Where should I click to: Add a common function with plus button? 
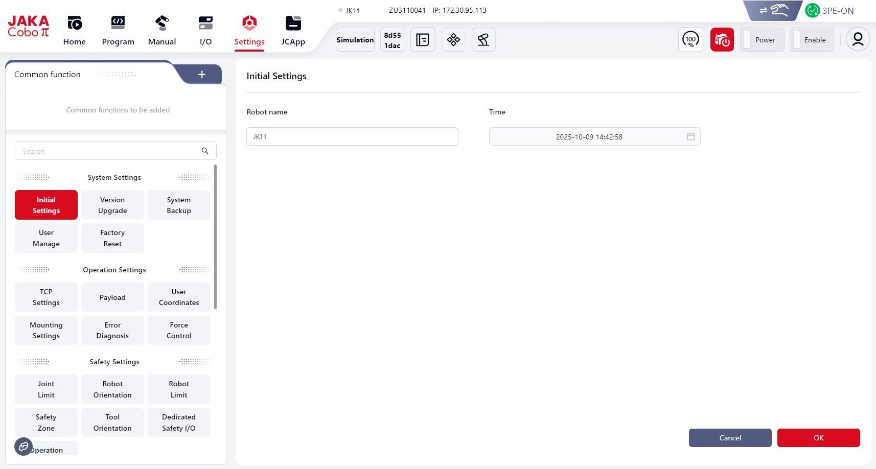click(x=202, y=75)
